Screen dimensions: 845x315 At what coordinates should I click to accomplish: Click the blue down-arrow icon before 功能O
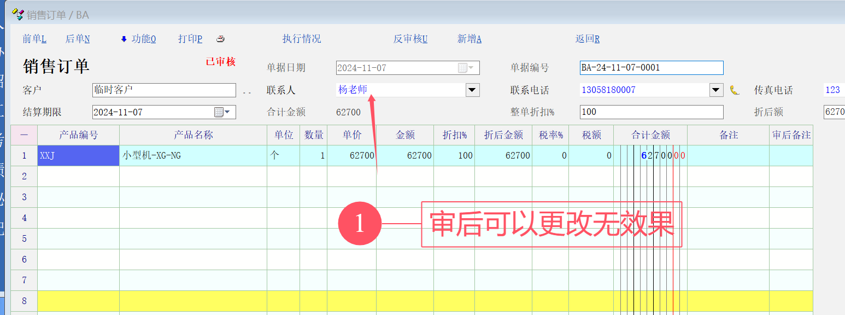[x=124, y=39]
